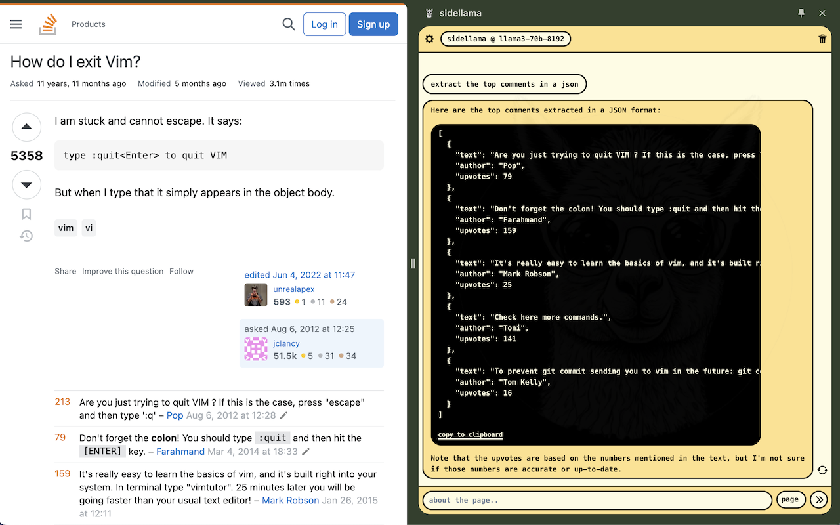Click the panel divider handle
Viewport: 840px width, 525px height.
click(413, 263)
